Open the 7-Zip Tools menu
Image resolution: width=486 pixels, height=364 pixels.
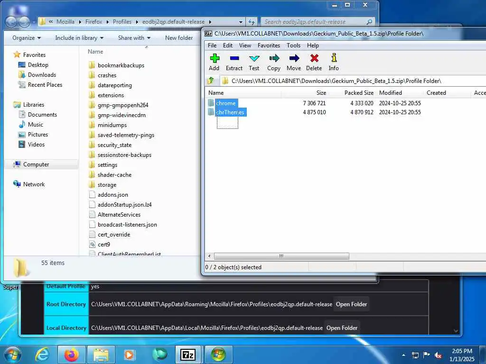(x=293, y=45)
